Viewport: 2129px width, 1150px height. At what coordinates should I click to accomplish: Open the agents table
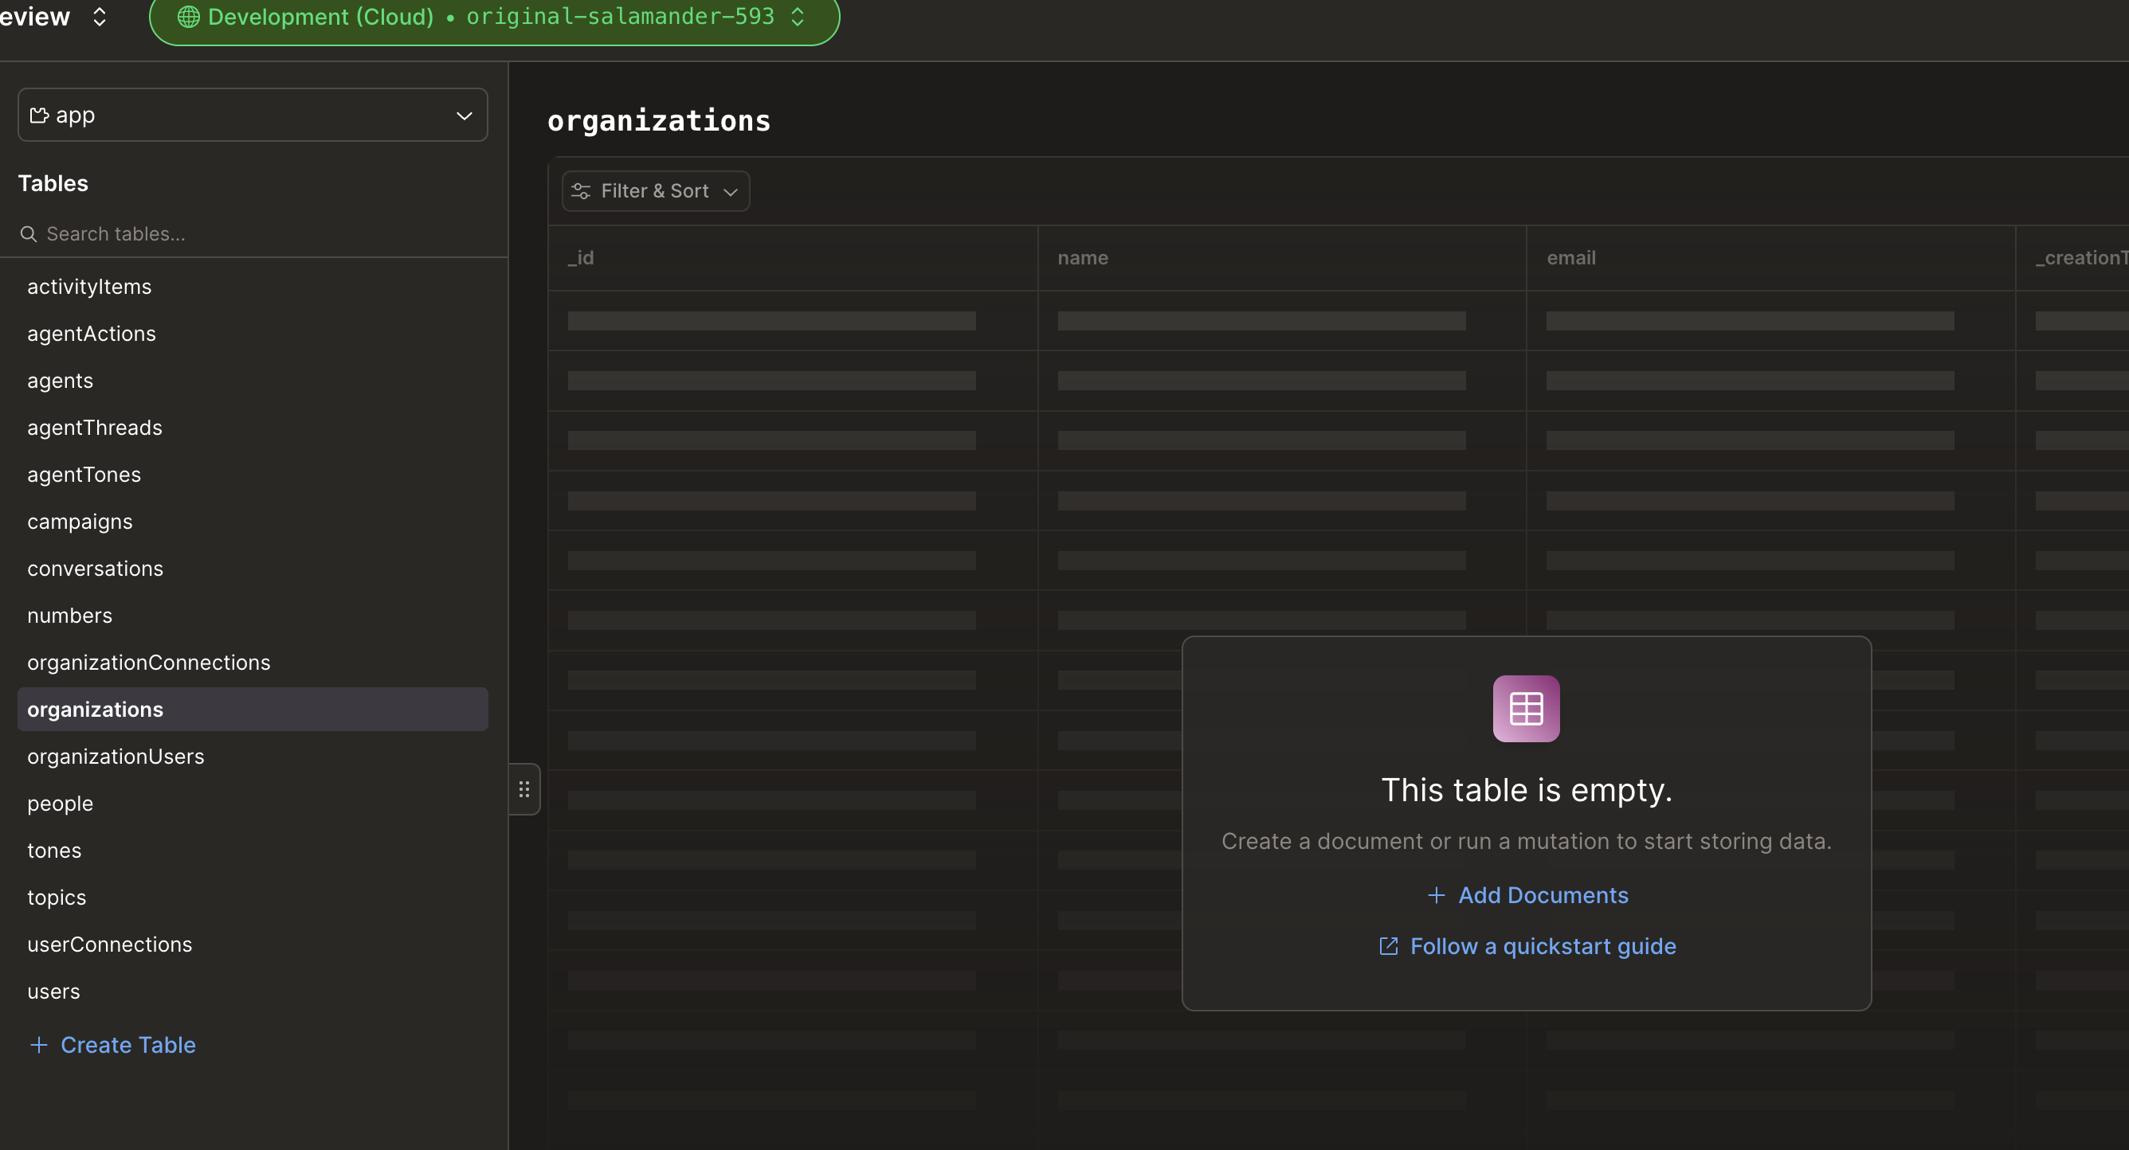(x=253, y=381)
